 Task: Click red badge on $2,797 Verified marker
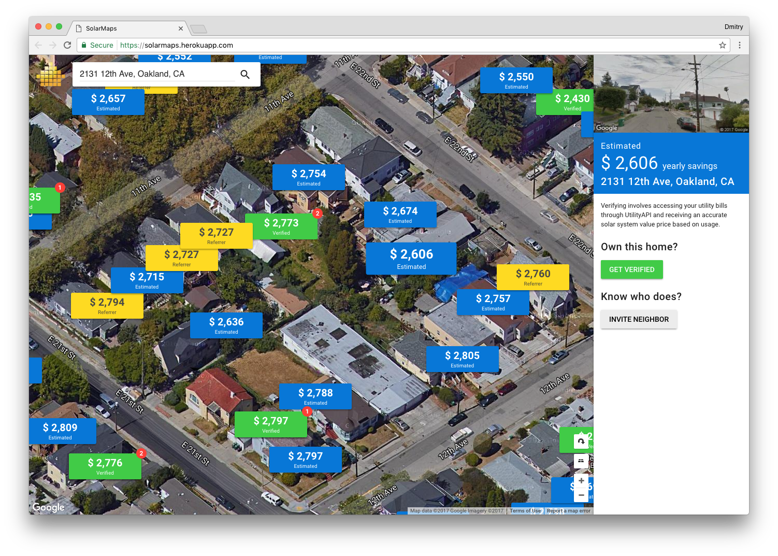tap(307, 411)
